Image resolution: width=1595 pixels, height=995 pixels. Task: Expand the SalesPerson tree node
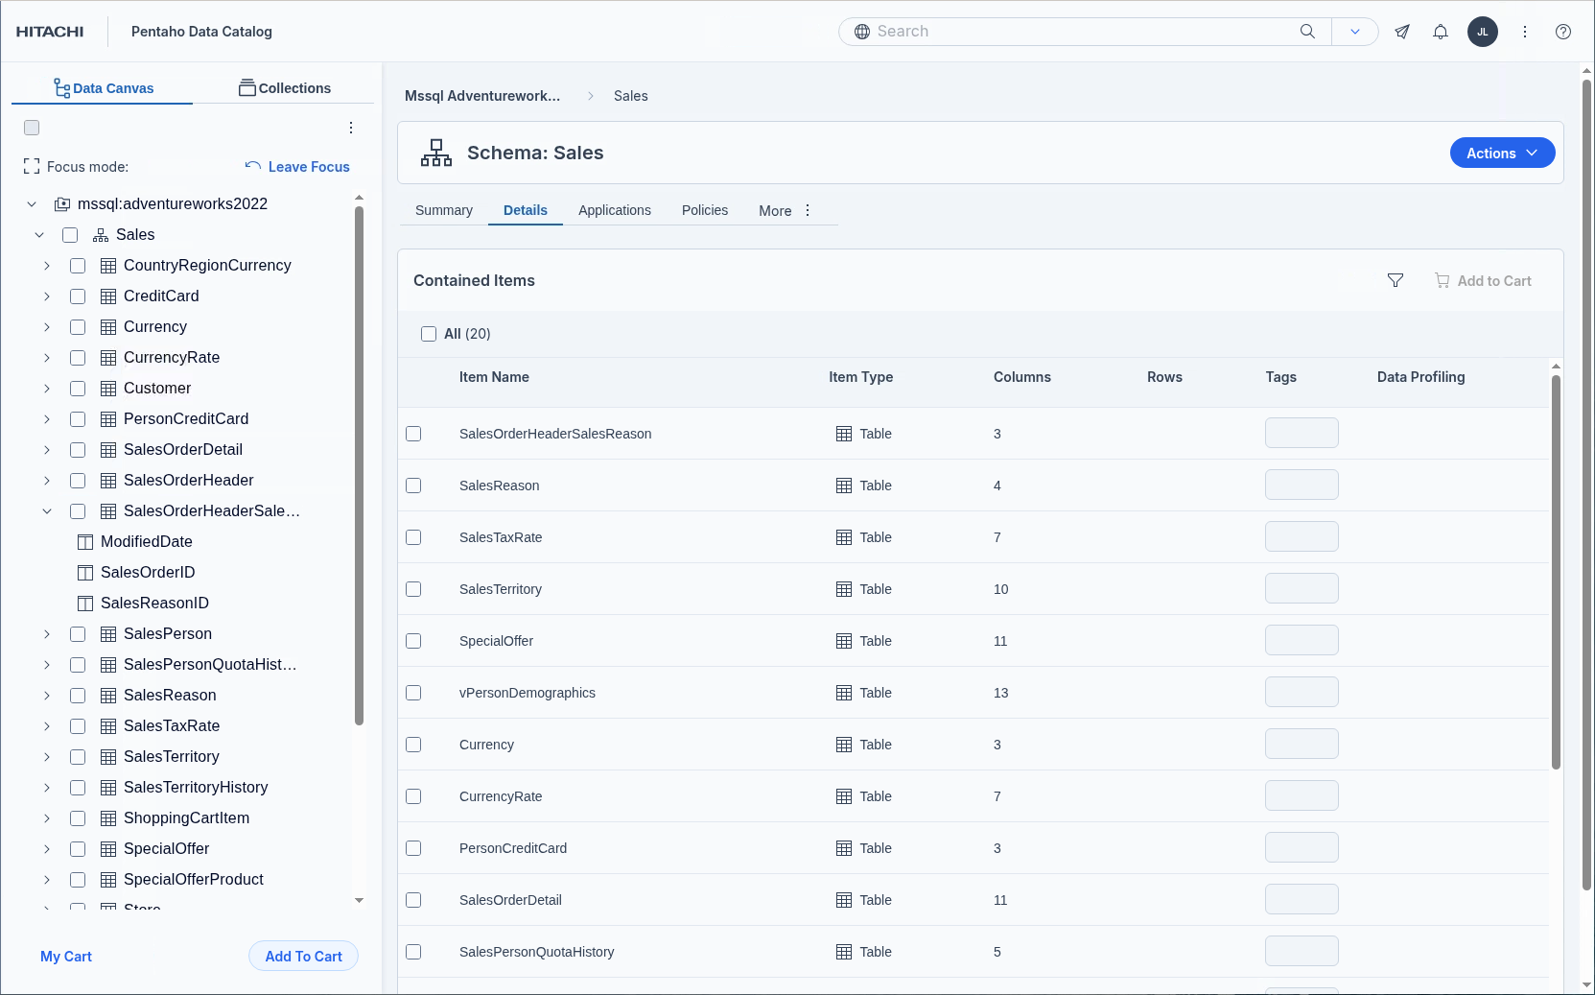(x=47, y=634)
